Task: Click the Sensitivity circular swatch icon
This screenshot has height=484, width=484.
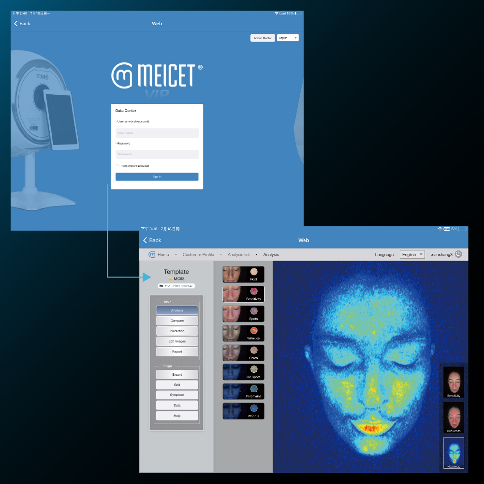Action: point(254,291)
